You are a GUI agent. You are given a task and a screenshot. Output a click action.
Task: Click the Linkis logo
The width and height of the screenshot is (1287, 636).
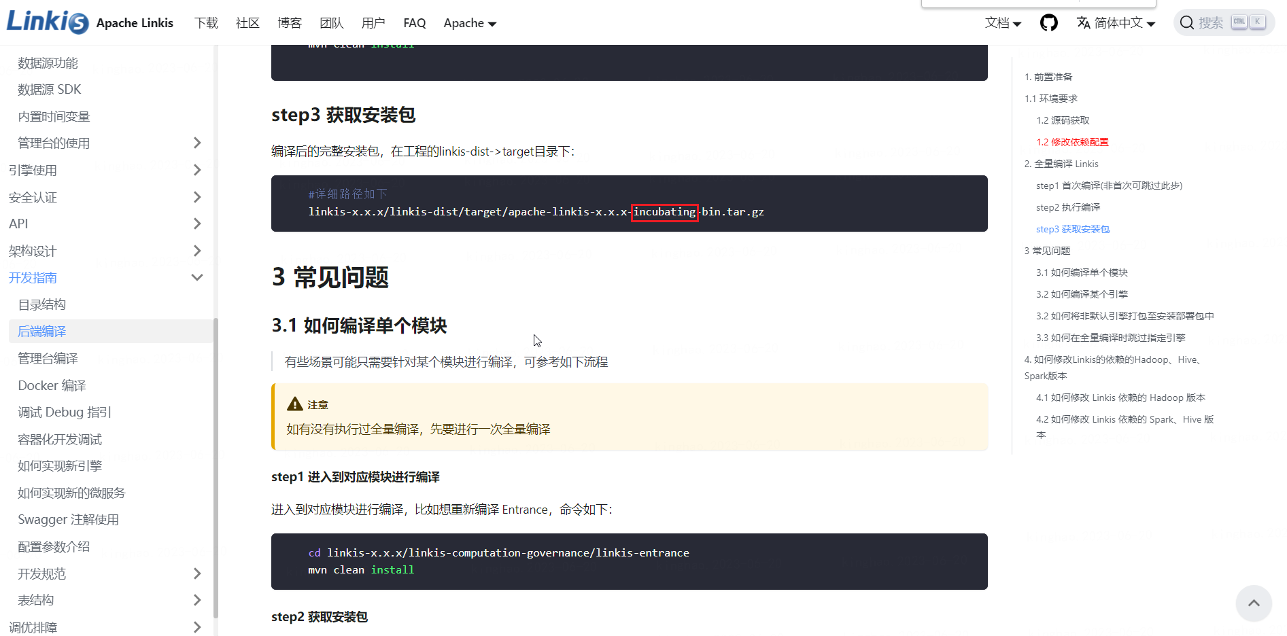tap(48, 22)
